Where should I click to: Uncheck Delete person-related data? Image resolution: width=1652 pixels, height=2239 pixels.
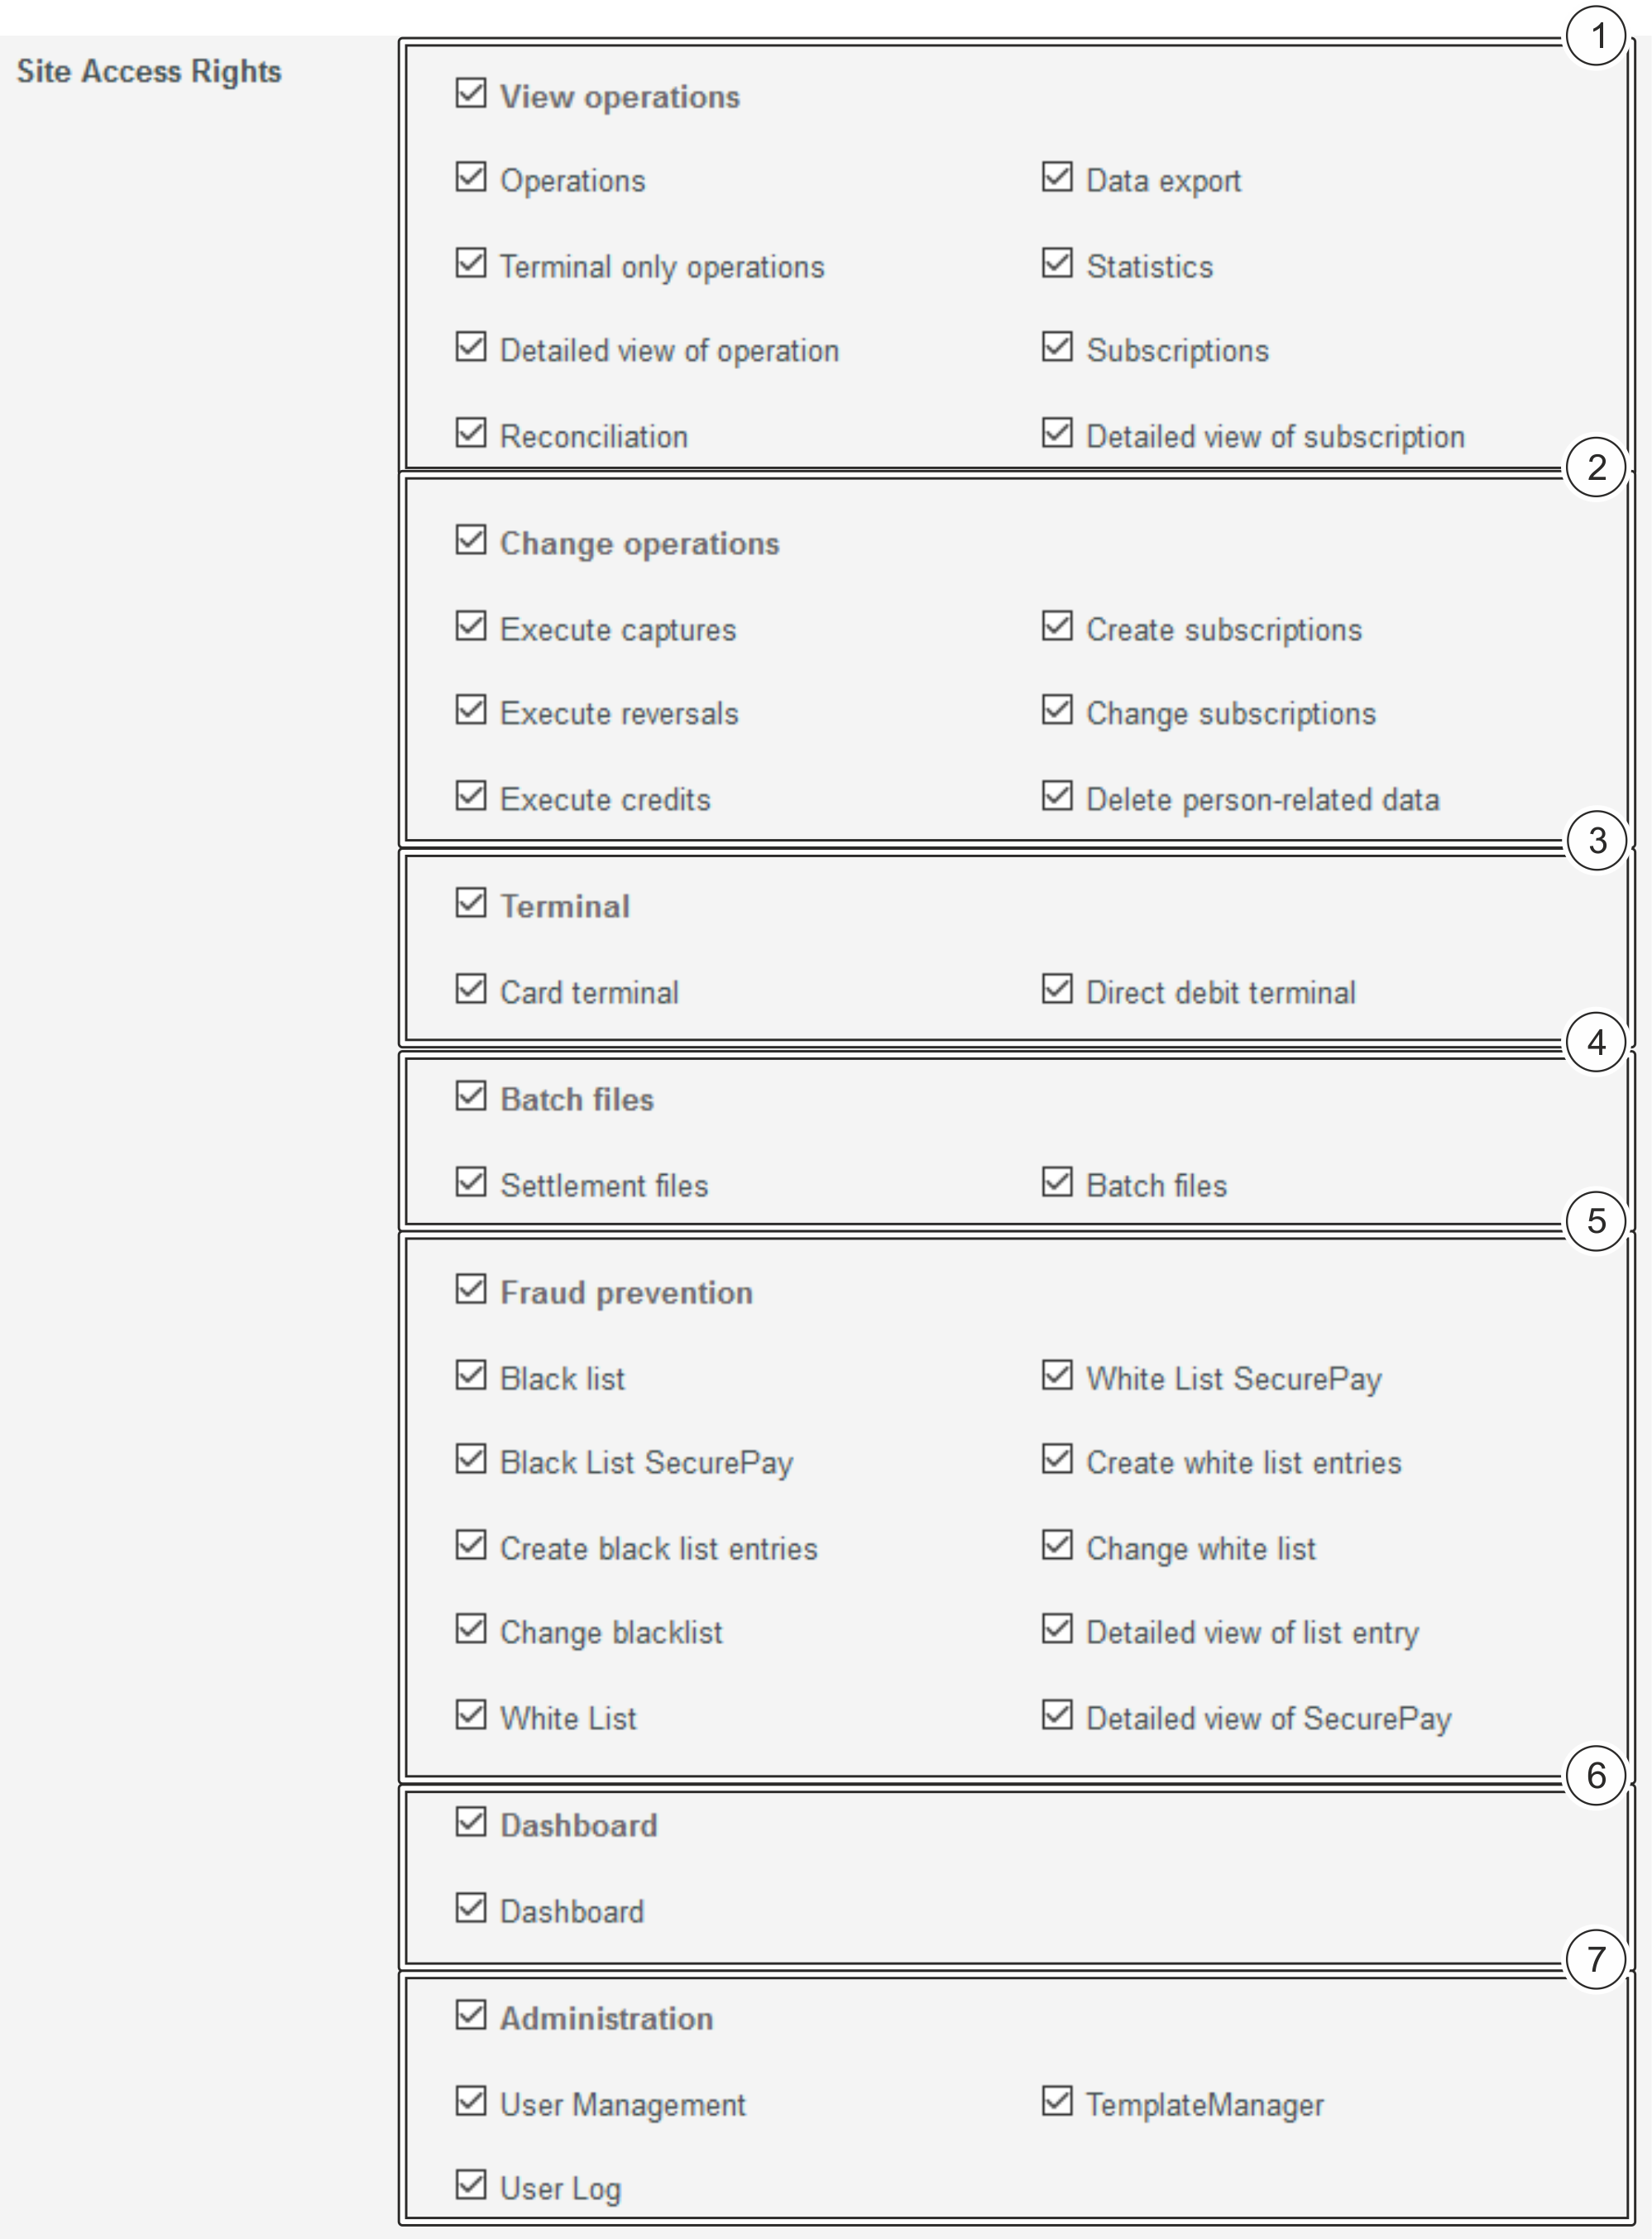tap(1056, 797)
